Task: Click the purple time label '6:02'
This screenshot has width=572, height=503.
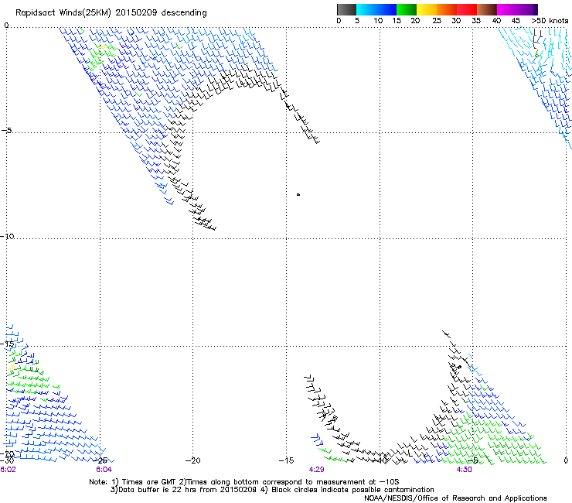Action: point(8,470)
